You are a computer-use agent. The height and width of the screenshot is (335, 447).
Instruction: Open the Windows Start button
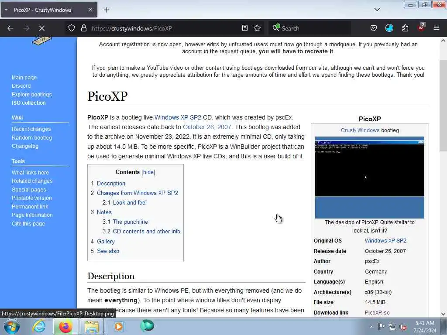(x=12, y=326)
